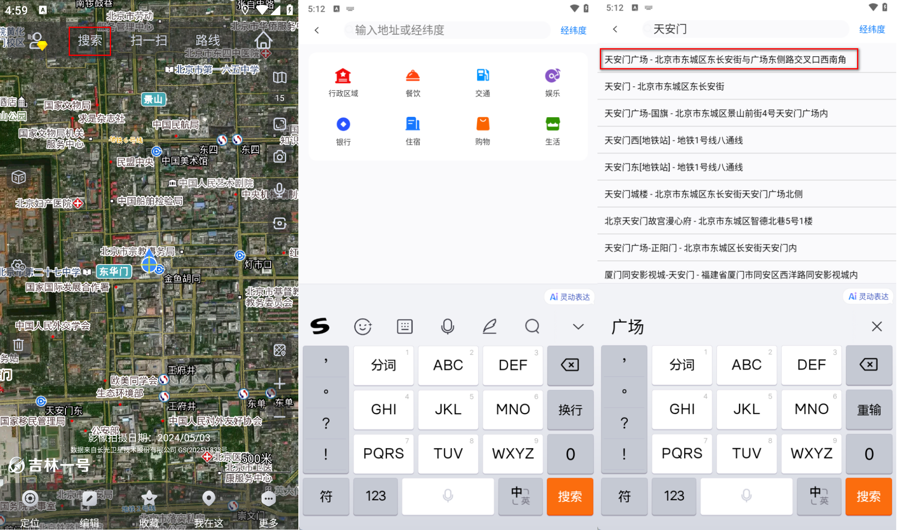Choose the 广场 keyboard candidate word

coord(627,327)
